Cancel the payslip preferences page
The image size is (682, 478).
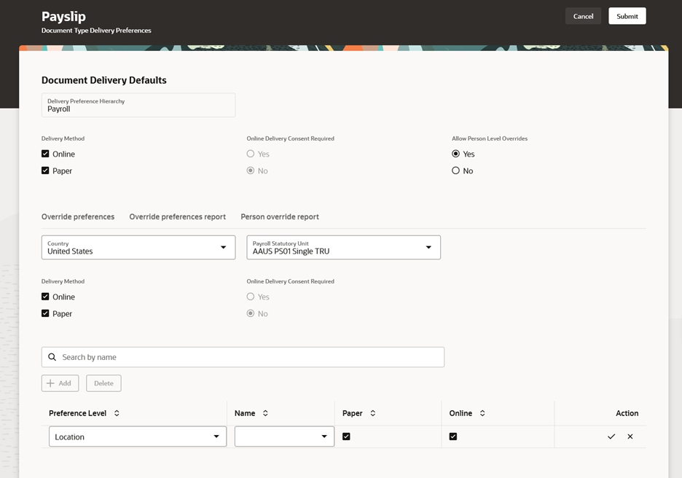pyautogui.click(x=583, y=16)
